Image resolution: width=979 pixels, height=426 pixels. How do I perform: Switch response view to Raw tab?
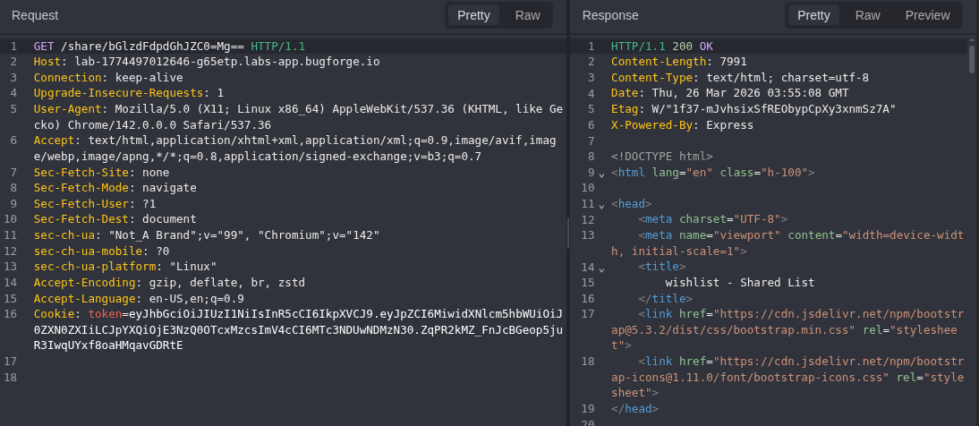867,15
